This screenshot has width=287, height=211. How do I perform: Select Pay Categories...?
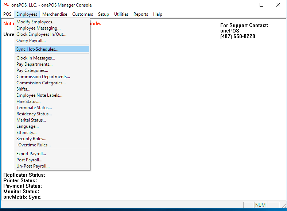[x=52, y=70]
